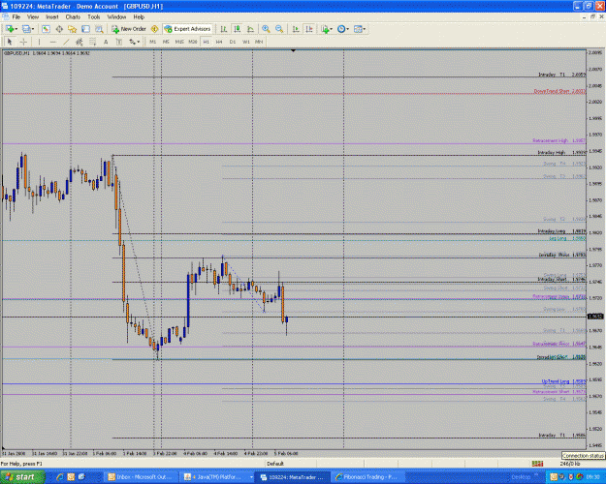606x484 pixels.
Task: Open the Strategy Tester icon
Action: click(x=99, y=29)
